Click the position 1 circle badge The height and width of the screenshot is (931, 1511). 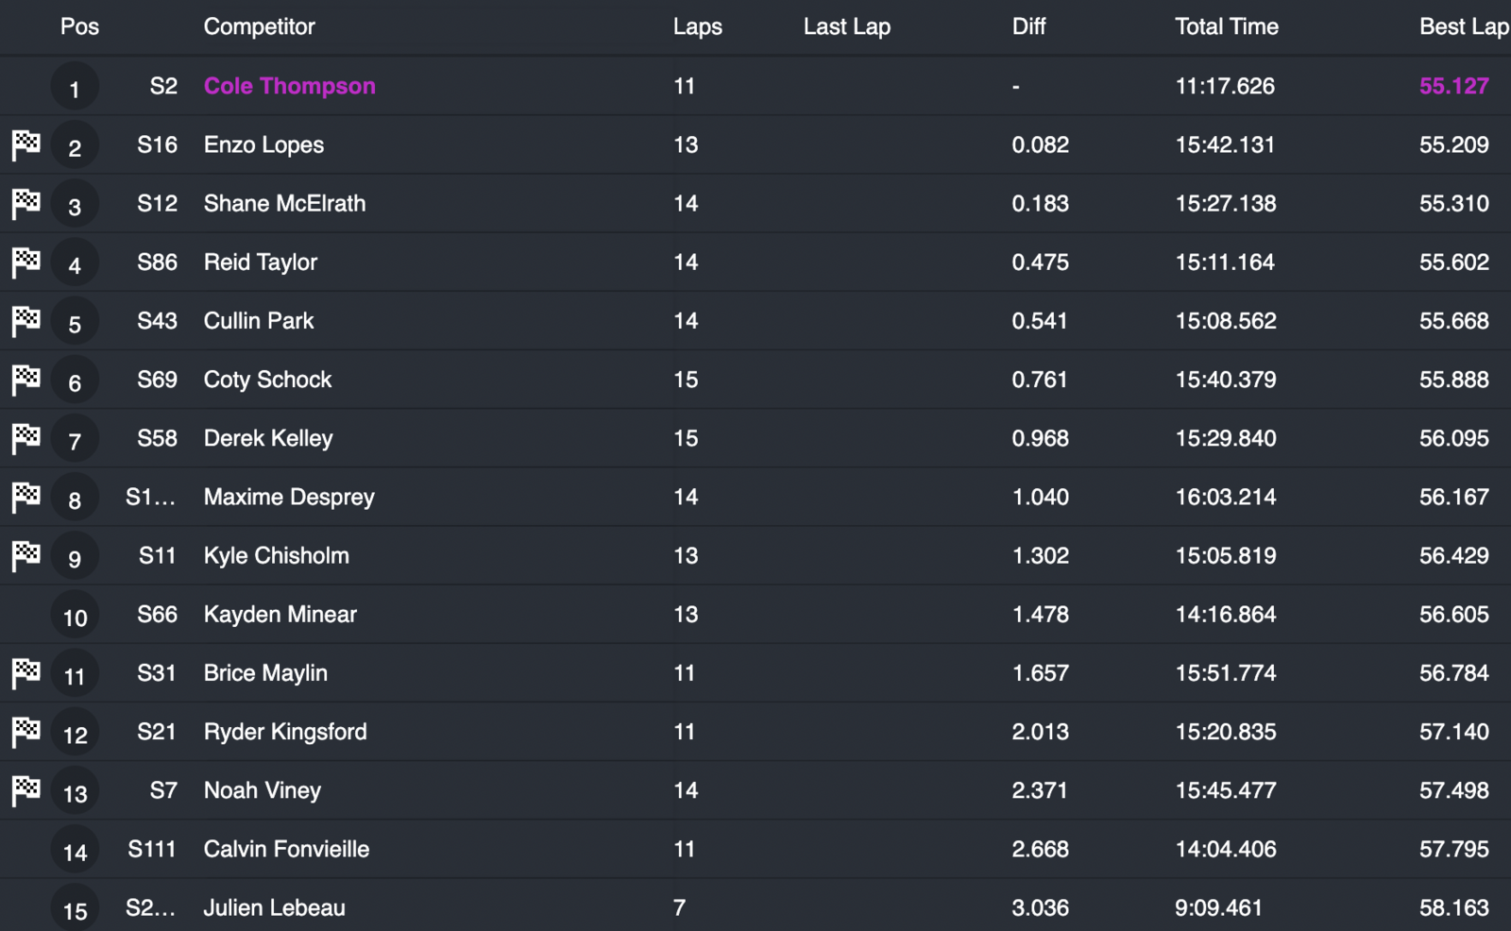[75, 88]
